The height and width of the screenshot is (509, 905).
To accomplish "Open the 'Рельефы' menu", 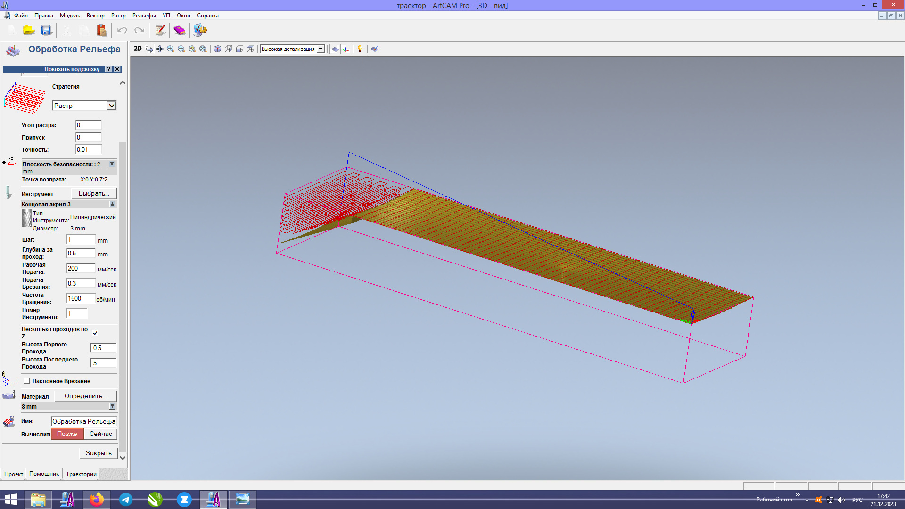I will [144, 16].
